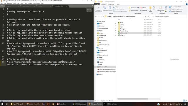
Task: Open recent locations dropdown in Explorer
Action: click(101, 16)
